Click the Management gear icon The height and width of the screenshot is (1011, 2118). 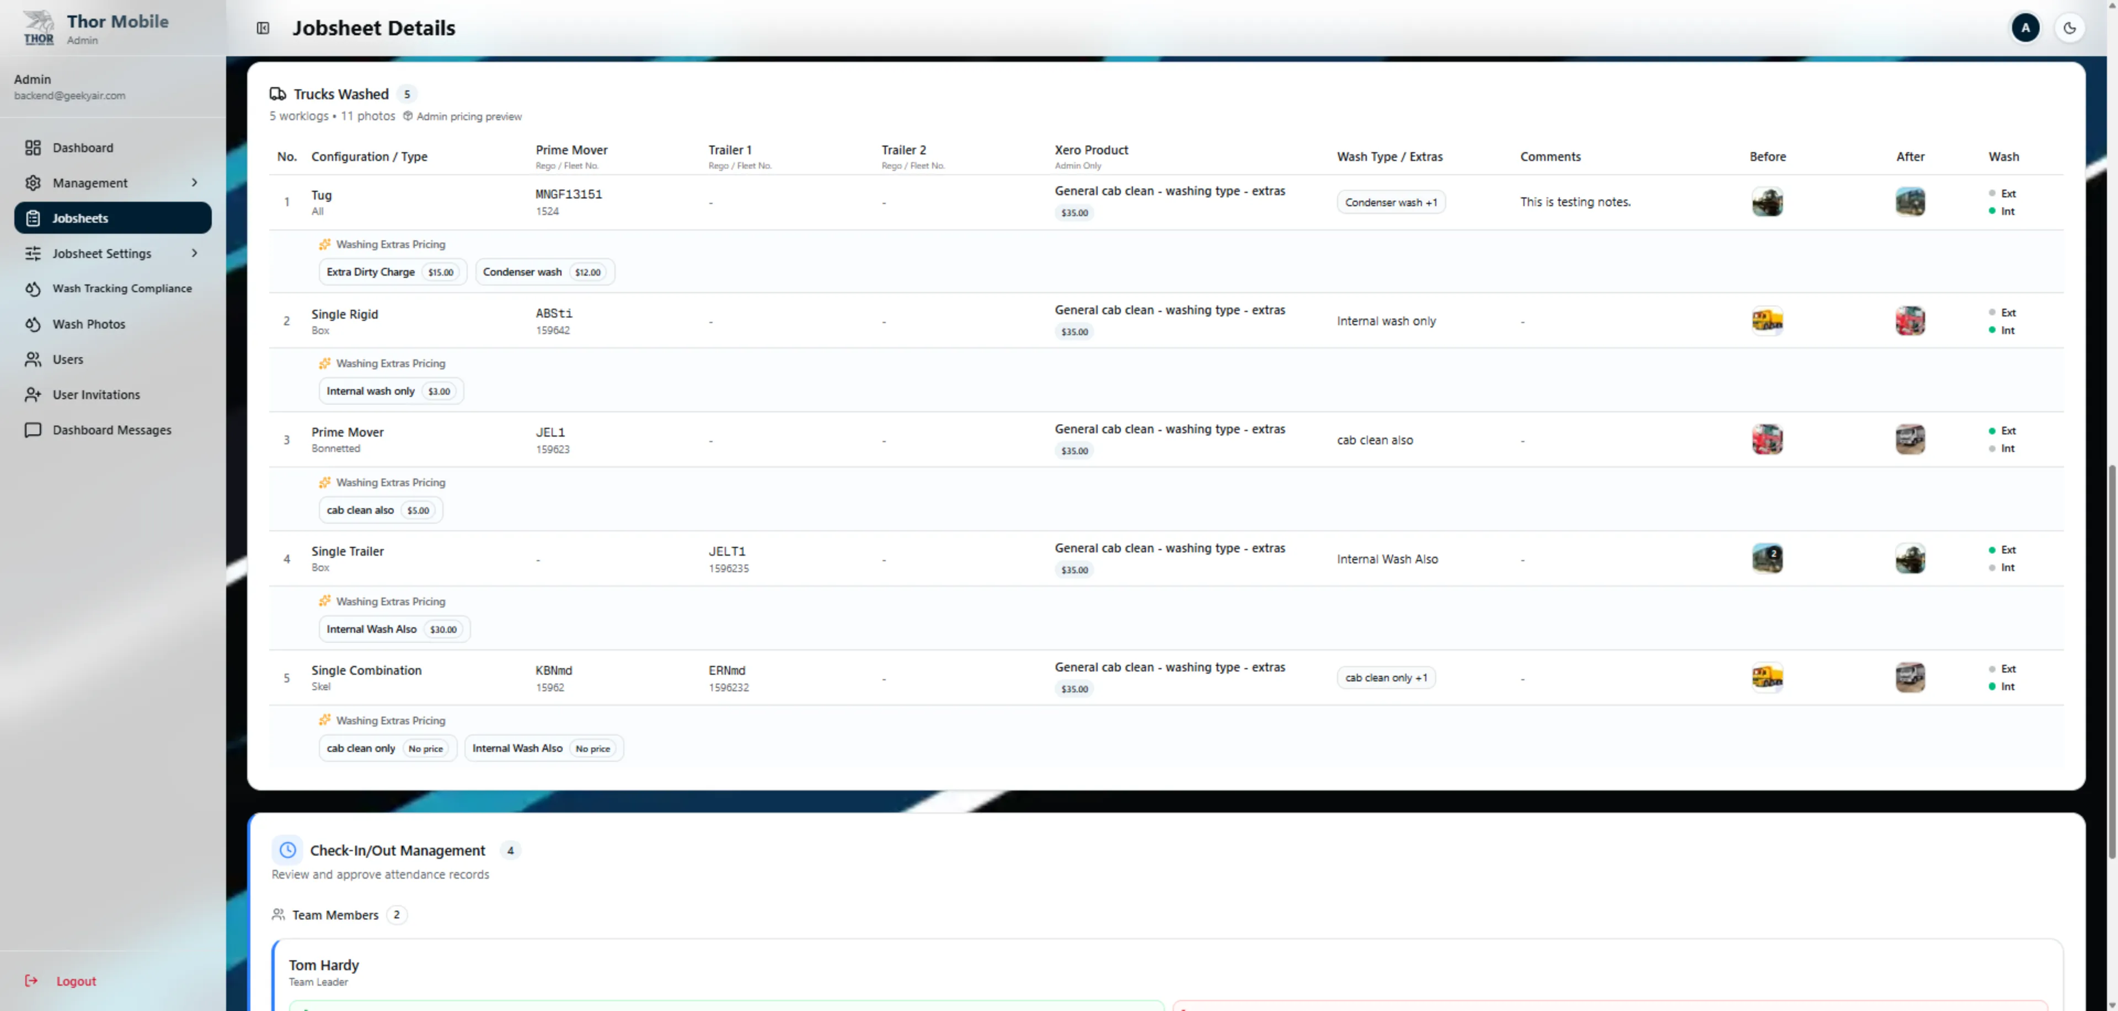pos(33,184)
